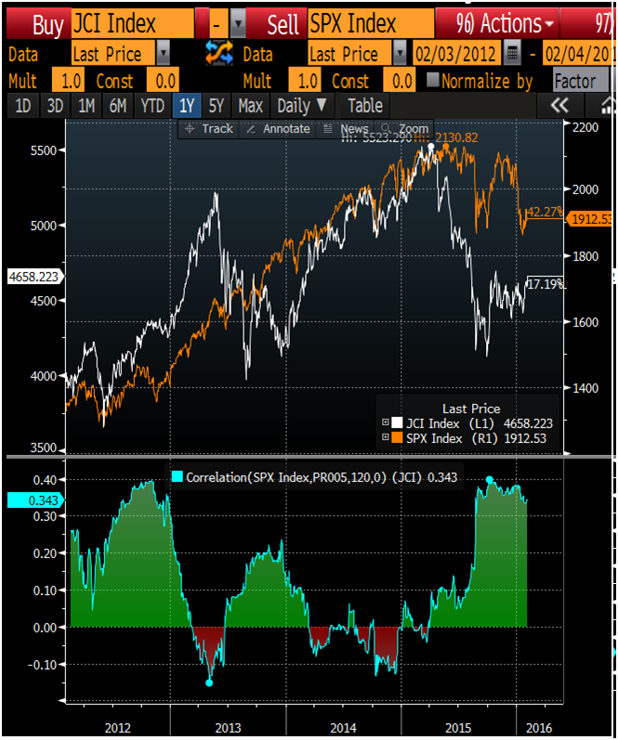
Task: Activate the chart Zoom tool
Action: click(405, 129)
